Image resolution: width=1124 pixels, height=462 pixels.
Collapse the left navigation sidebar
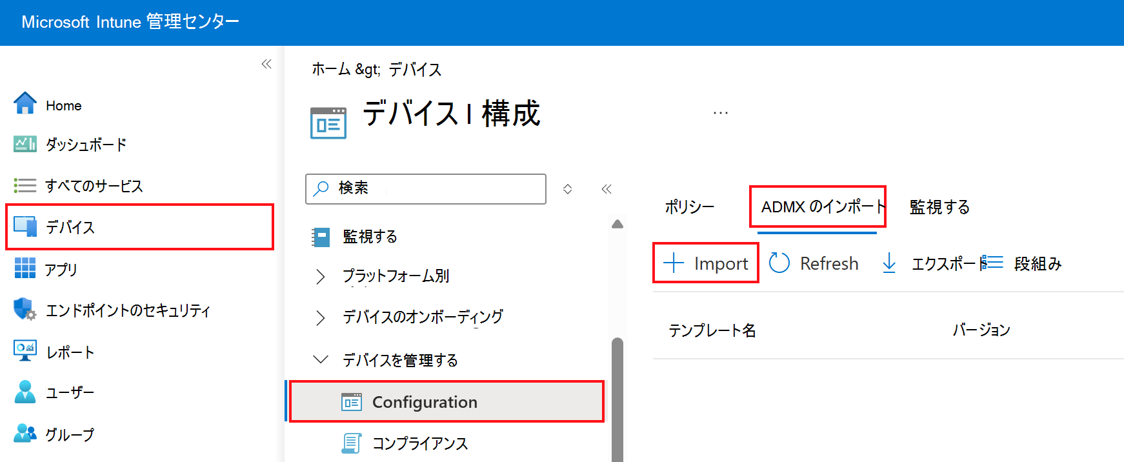pyautogui.click(x=266, y=64)
